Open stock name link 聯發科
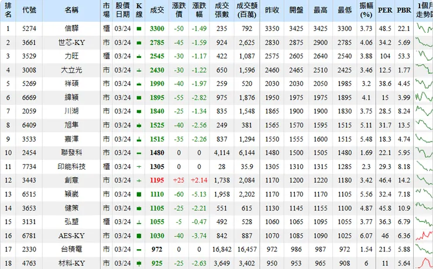 [71, 153]
